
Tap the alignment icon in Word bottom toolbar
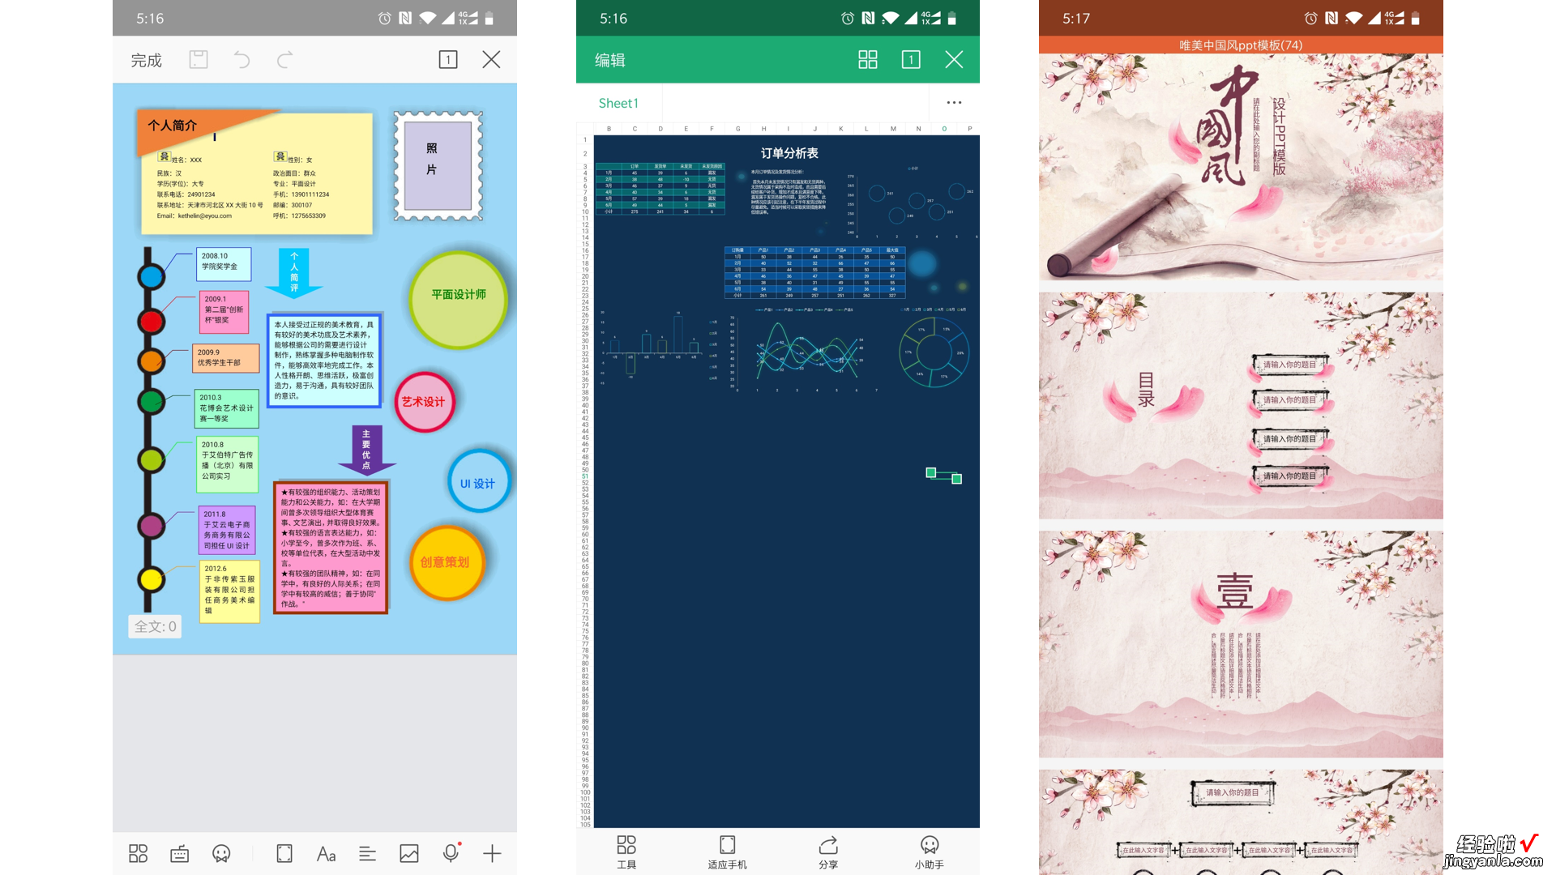coord(366,852)
